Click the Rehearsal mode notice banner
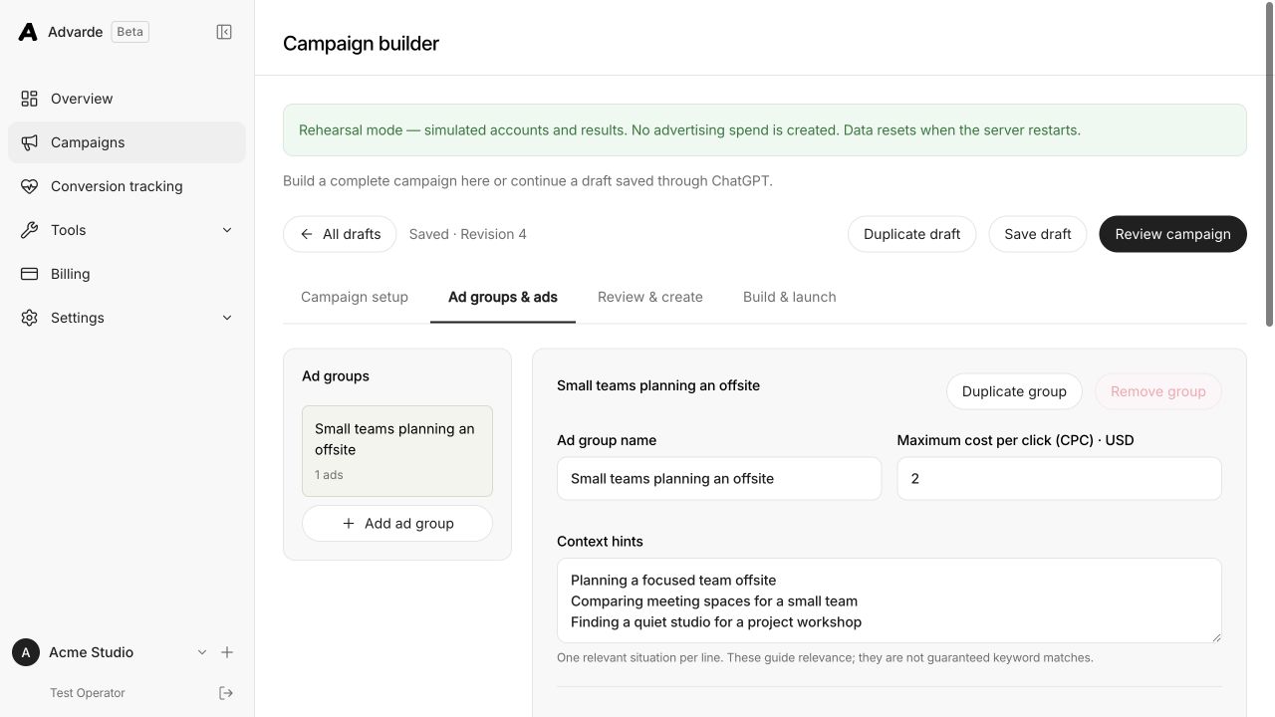The image size is (1275, 717). [x=765, y=130]
